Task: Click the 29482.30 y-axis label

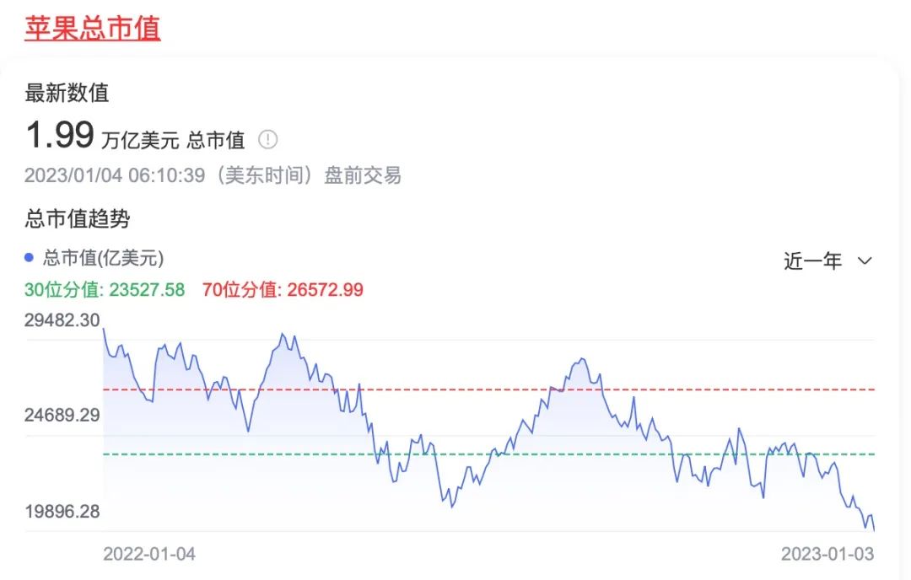Action: pyautogui.click(x=62, y=320)
